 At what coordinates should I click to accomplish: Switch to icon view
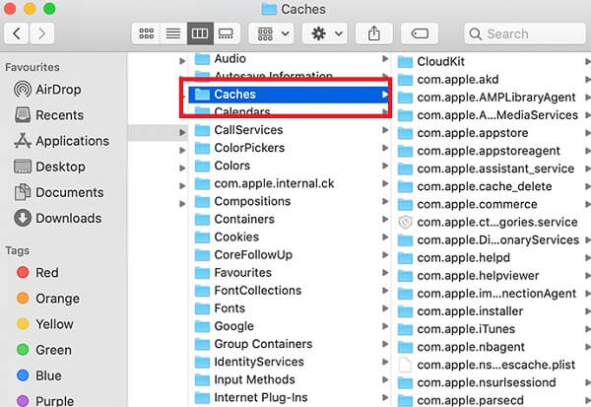pyautogui.click(x=146, y=34)
